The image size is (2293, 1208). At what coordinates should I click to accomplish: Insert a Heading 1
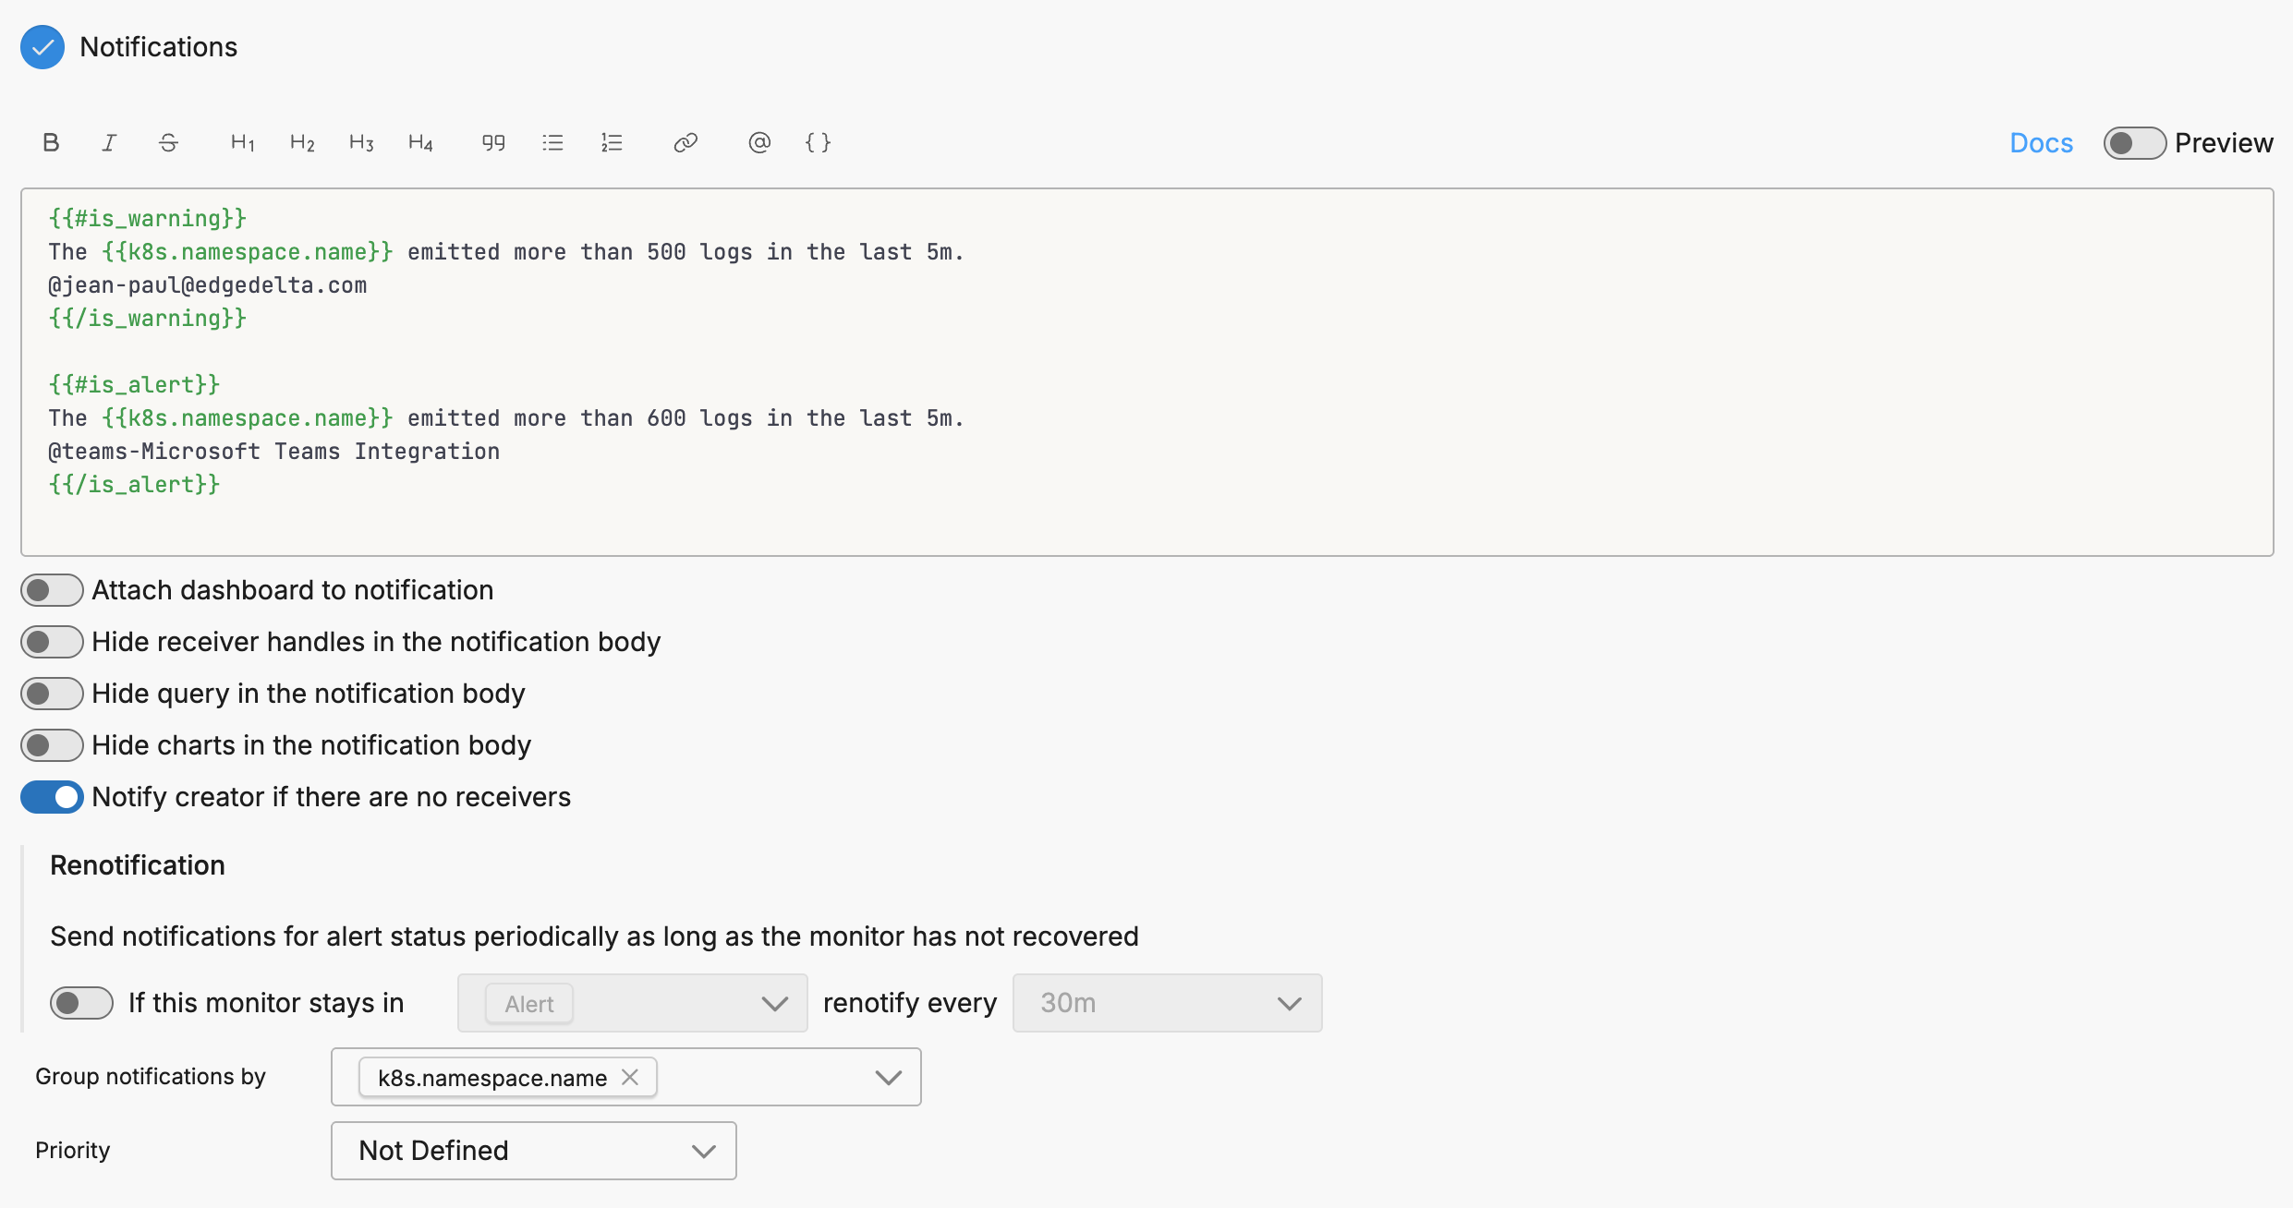[x=241, y=142]
